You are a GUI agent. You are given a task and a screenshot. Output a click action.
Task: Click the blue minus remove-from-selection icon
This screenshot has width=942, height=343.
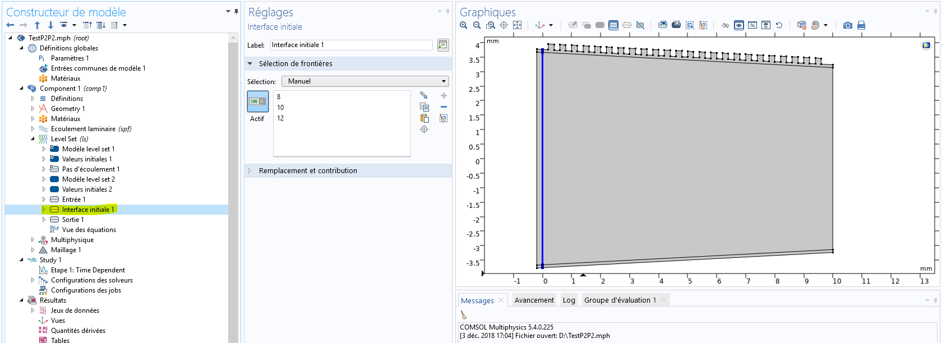[x=444, y=107]
